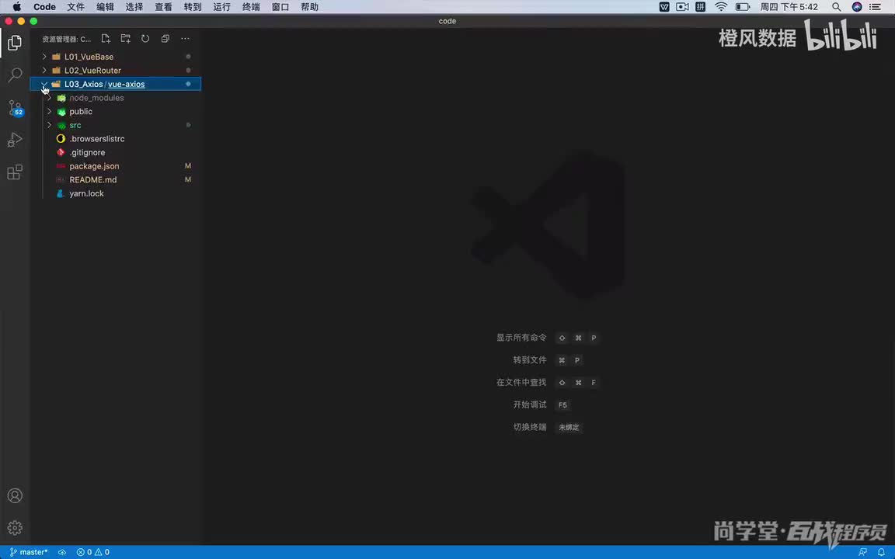Click the 在文件中查找 hint text
Image resolution: width=895 pixels, height=559 pixels.
tap(521, 382)
